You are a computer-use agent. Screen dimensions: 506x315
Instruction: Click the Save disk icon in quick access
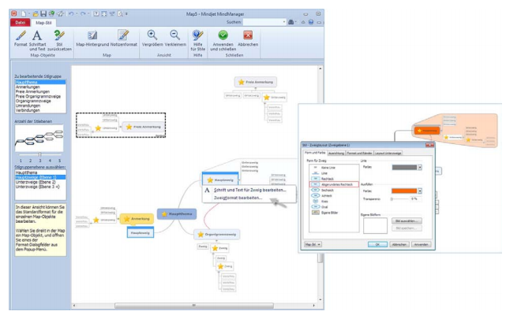(43, 13)
